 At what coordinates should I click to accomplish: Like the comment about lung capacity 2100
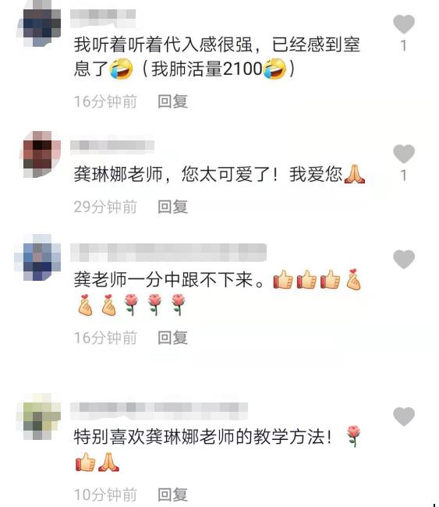point(403,24)
